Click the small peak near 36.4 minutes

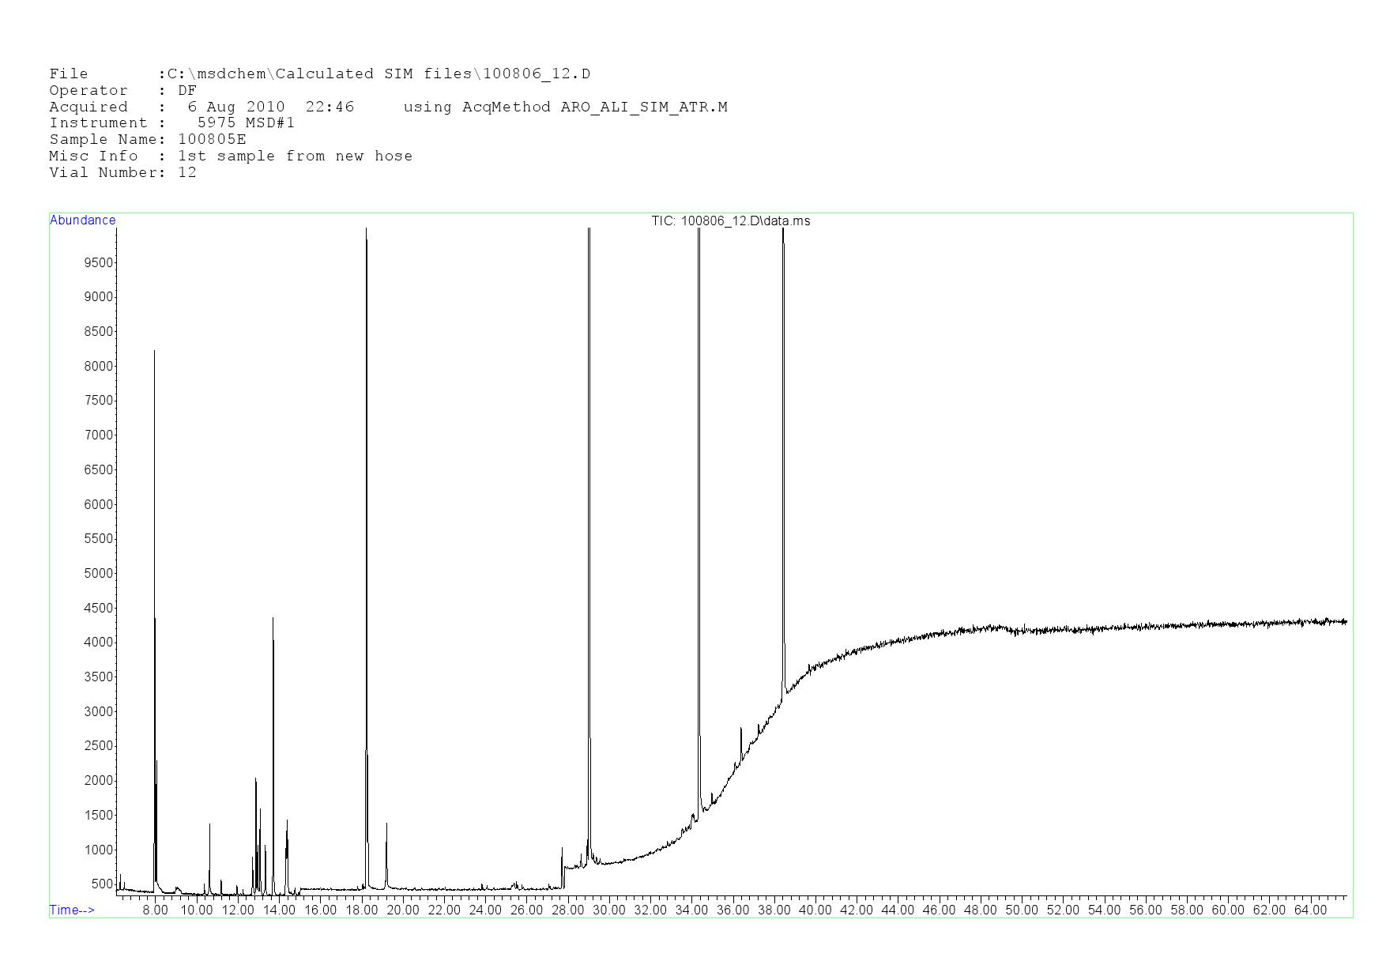tap(740, 730)
